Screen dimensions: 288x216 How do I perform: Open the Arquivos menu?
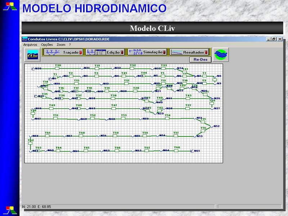30,45
